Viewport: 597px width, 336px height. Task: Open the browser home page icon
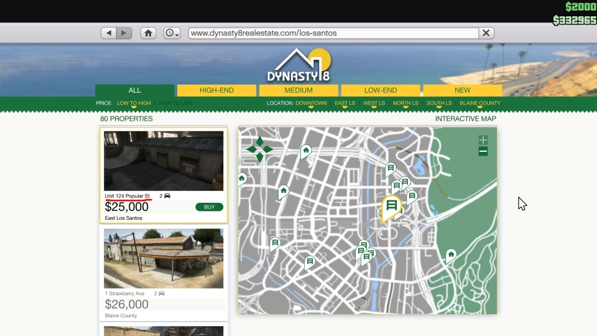pyautogui.click(x=148, y=33)
